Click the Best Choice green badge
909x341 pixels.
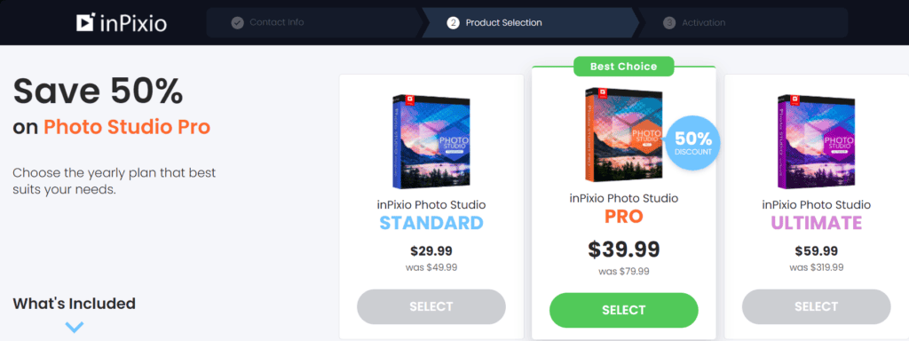coord(624,66)
